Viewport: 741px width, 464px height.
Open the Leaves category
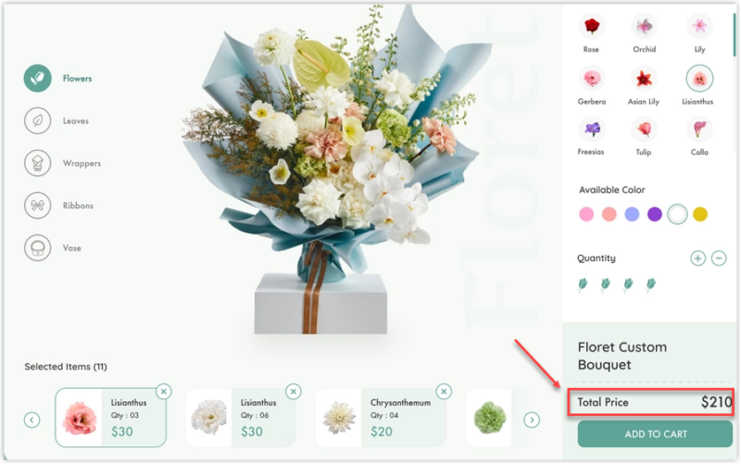click(x=57, y=121)
